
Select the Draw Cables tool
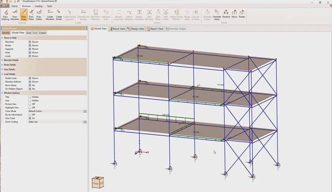(x=39, y=15)
